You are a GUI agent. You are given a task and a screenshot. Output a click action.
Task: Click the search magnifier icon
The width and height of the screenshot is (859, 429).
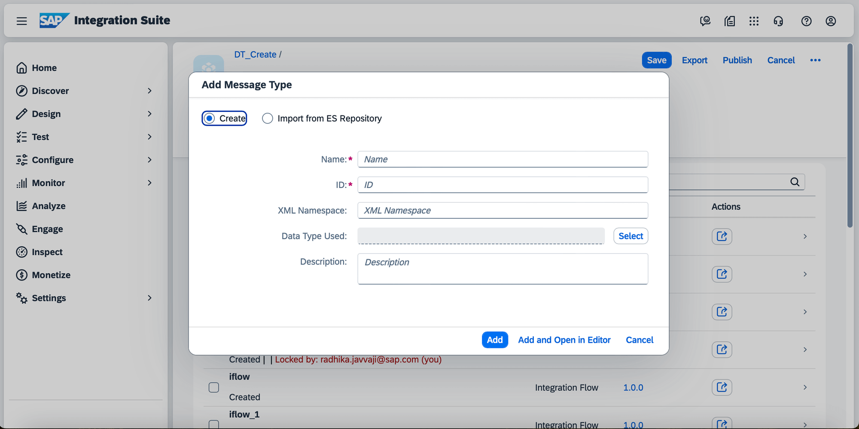(x=795, y=182)
